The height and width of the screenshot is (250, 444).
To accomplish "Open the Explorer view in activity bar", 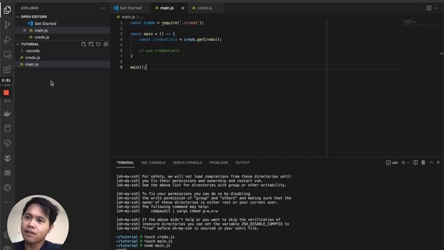I will click(x=8, y=10).
